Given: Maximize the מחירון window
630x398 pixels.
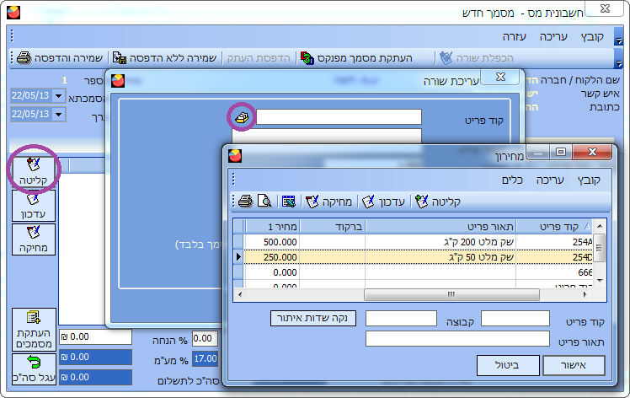Looking at the screenshot, I should (x=561, y=152).
